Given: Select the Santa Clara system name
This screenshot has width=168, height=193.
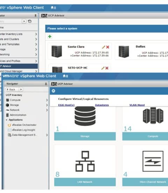Looking at the screenshot, I should tap(76, 47).
